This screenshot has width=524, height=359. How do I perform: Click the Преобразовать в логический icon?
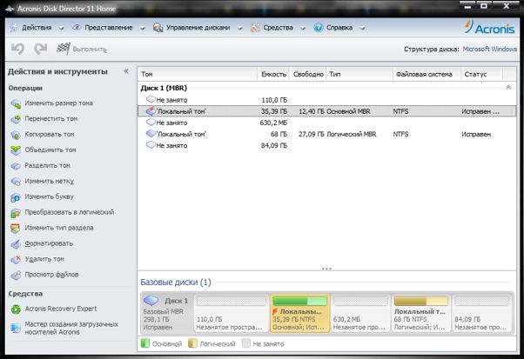[x=16, y=212]
